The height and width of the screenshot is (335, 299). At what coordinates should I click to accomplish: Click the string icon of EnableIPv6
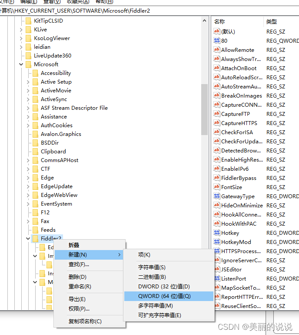(217, 169)
